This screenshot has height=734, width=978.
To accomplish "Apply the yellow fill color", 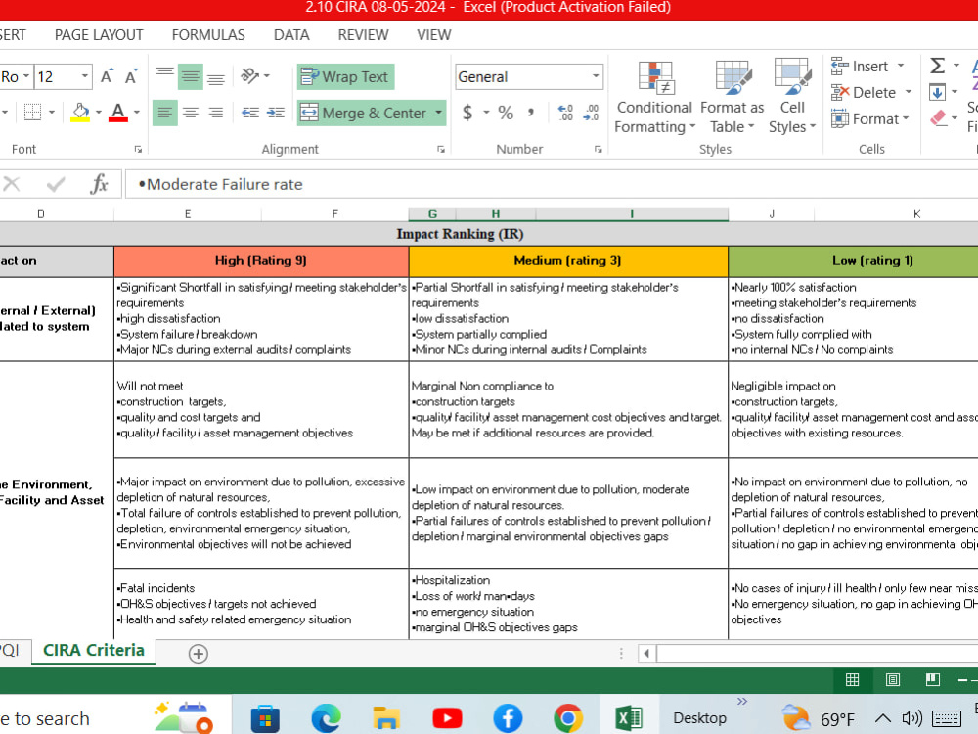I will (x=80, y=113).
